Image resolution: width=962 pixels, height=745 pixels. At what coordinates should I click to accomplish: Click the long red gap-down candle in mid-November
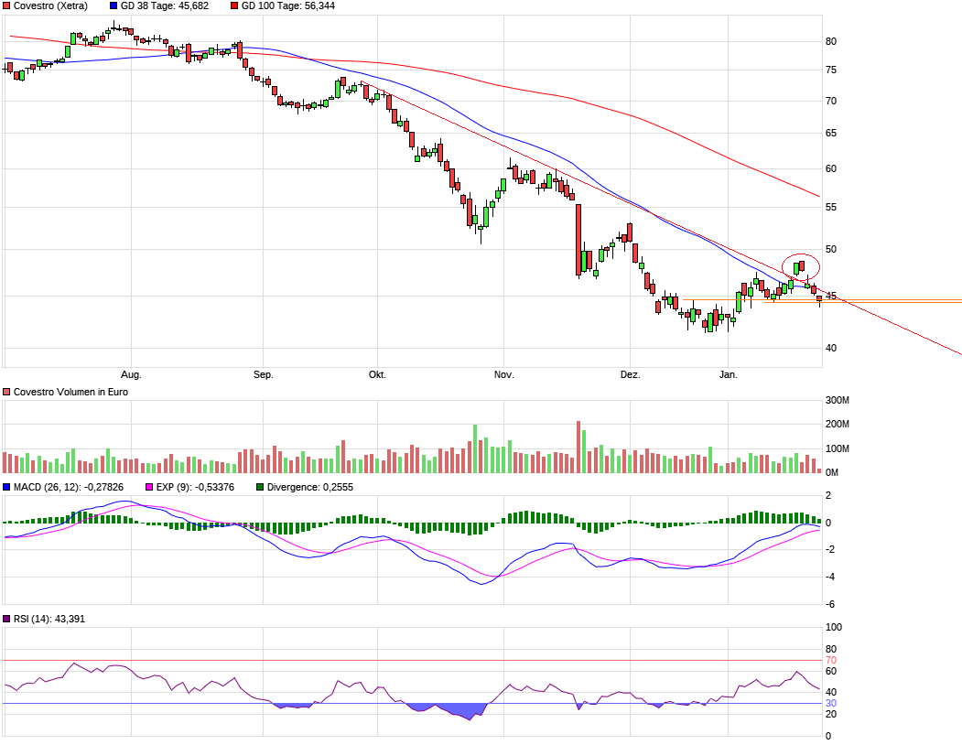(578, 239)
